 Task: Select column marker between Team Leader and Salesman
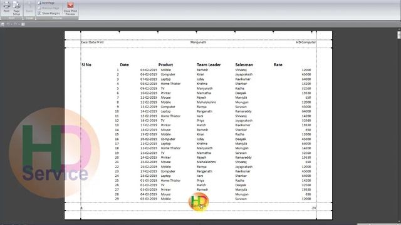pyautogui.click(x=235, y=32)
